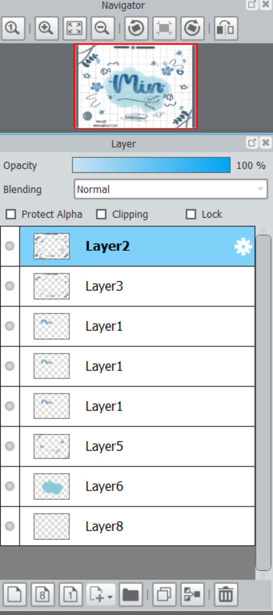Add a new 1-bit layer
This screenshot has height=615, width=273.
[71, 594]
